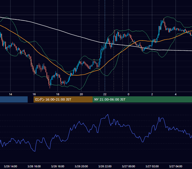Click hour label 4 on price chart axis
192x169 pixels.
click(x=176, y=94)
